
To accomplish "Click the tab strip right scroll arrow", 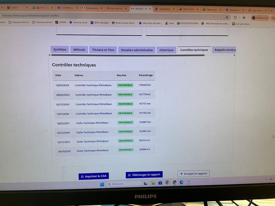I will coord(234,55).
